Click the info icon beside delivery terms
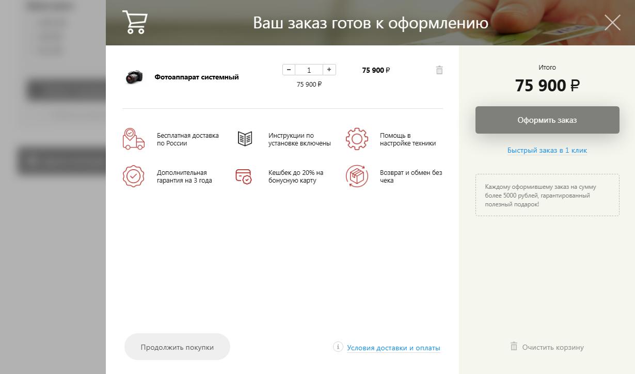The height and width of the screenshot is (374, 635). pos(338,347)
